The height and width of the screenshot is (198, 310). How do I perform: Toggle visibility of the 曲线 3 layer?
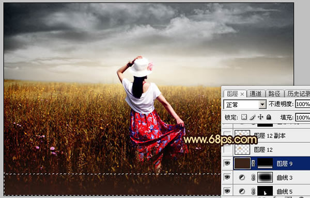[227, 177]
